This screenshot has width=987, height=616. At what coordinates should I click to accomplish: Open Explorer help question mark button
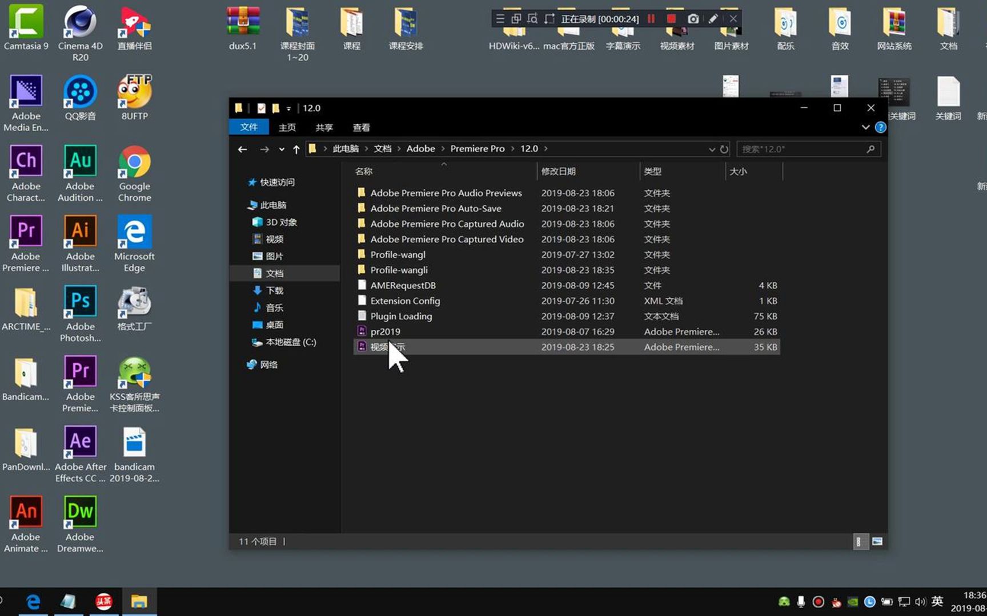pyautogui.click(x=880, y=127)
